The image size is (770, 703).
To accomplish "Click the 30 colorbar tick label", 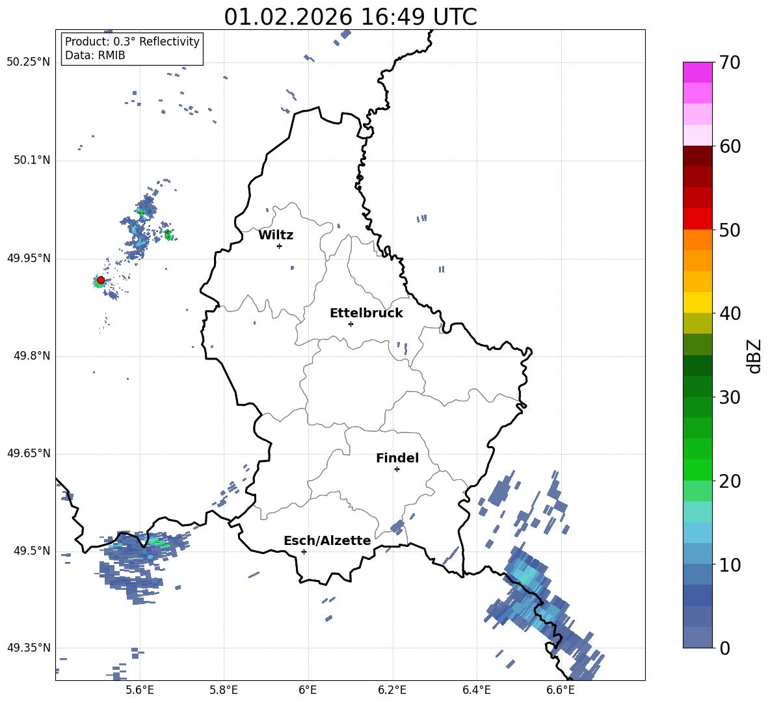I will click(730, 397).
